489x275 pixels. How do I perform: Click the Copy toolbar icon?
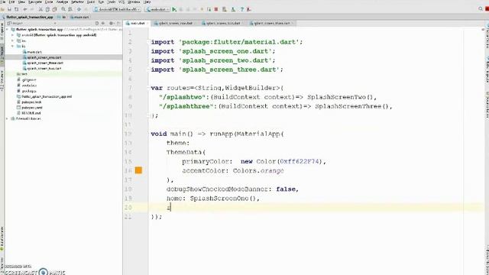pos(47,9)
